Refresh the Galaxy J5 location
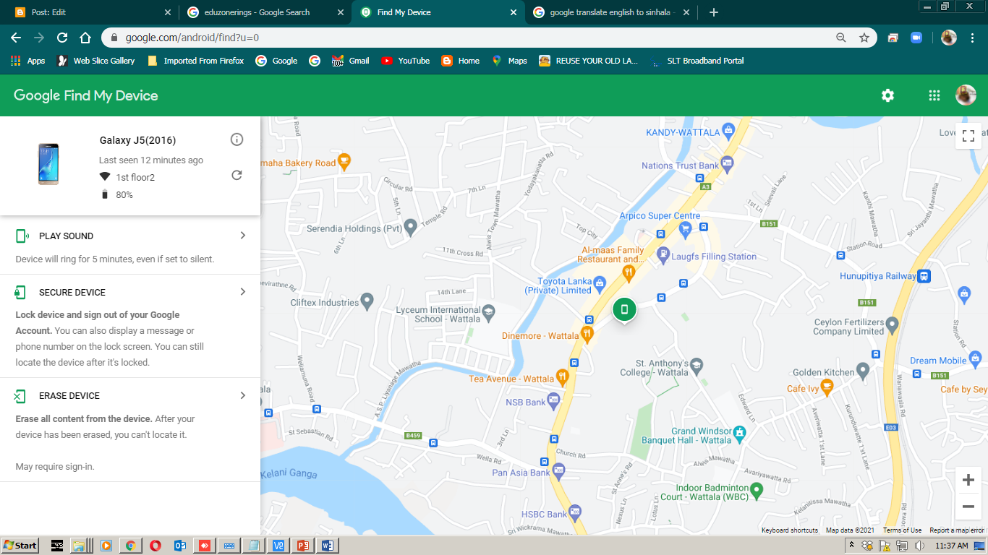The width and height of the screenshot is (988, 555). [237, 175]
